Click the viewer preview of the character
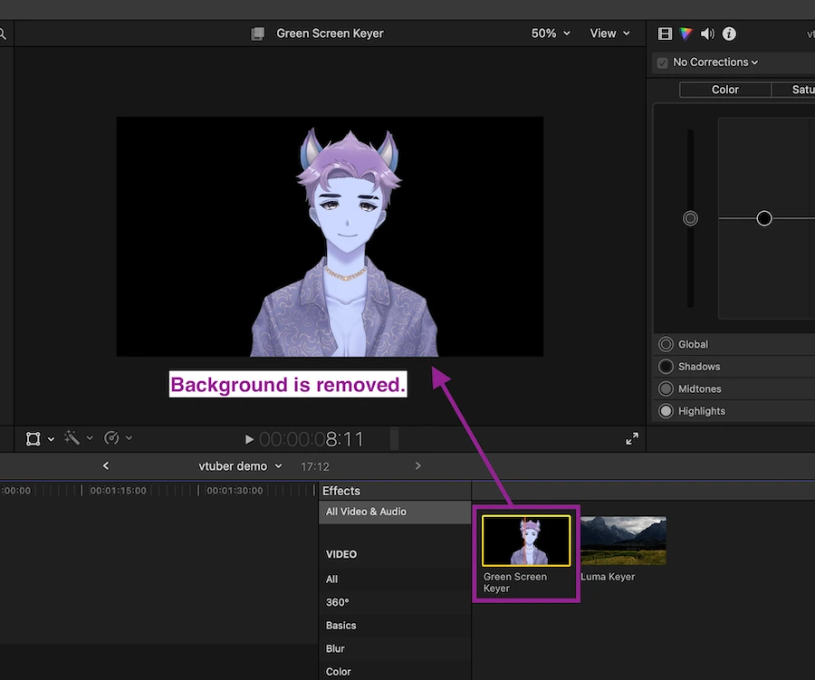The height and width of the screenshot is (680, 815). pyautogui.click(x=330, y=236)
